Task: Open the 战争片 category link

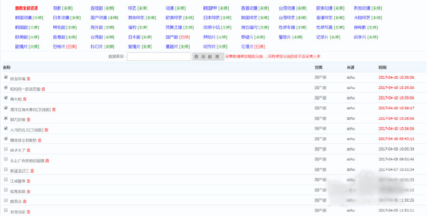Action: point(360,37)
